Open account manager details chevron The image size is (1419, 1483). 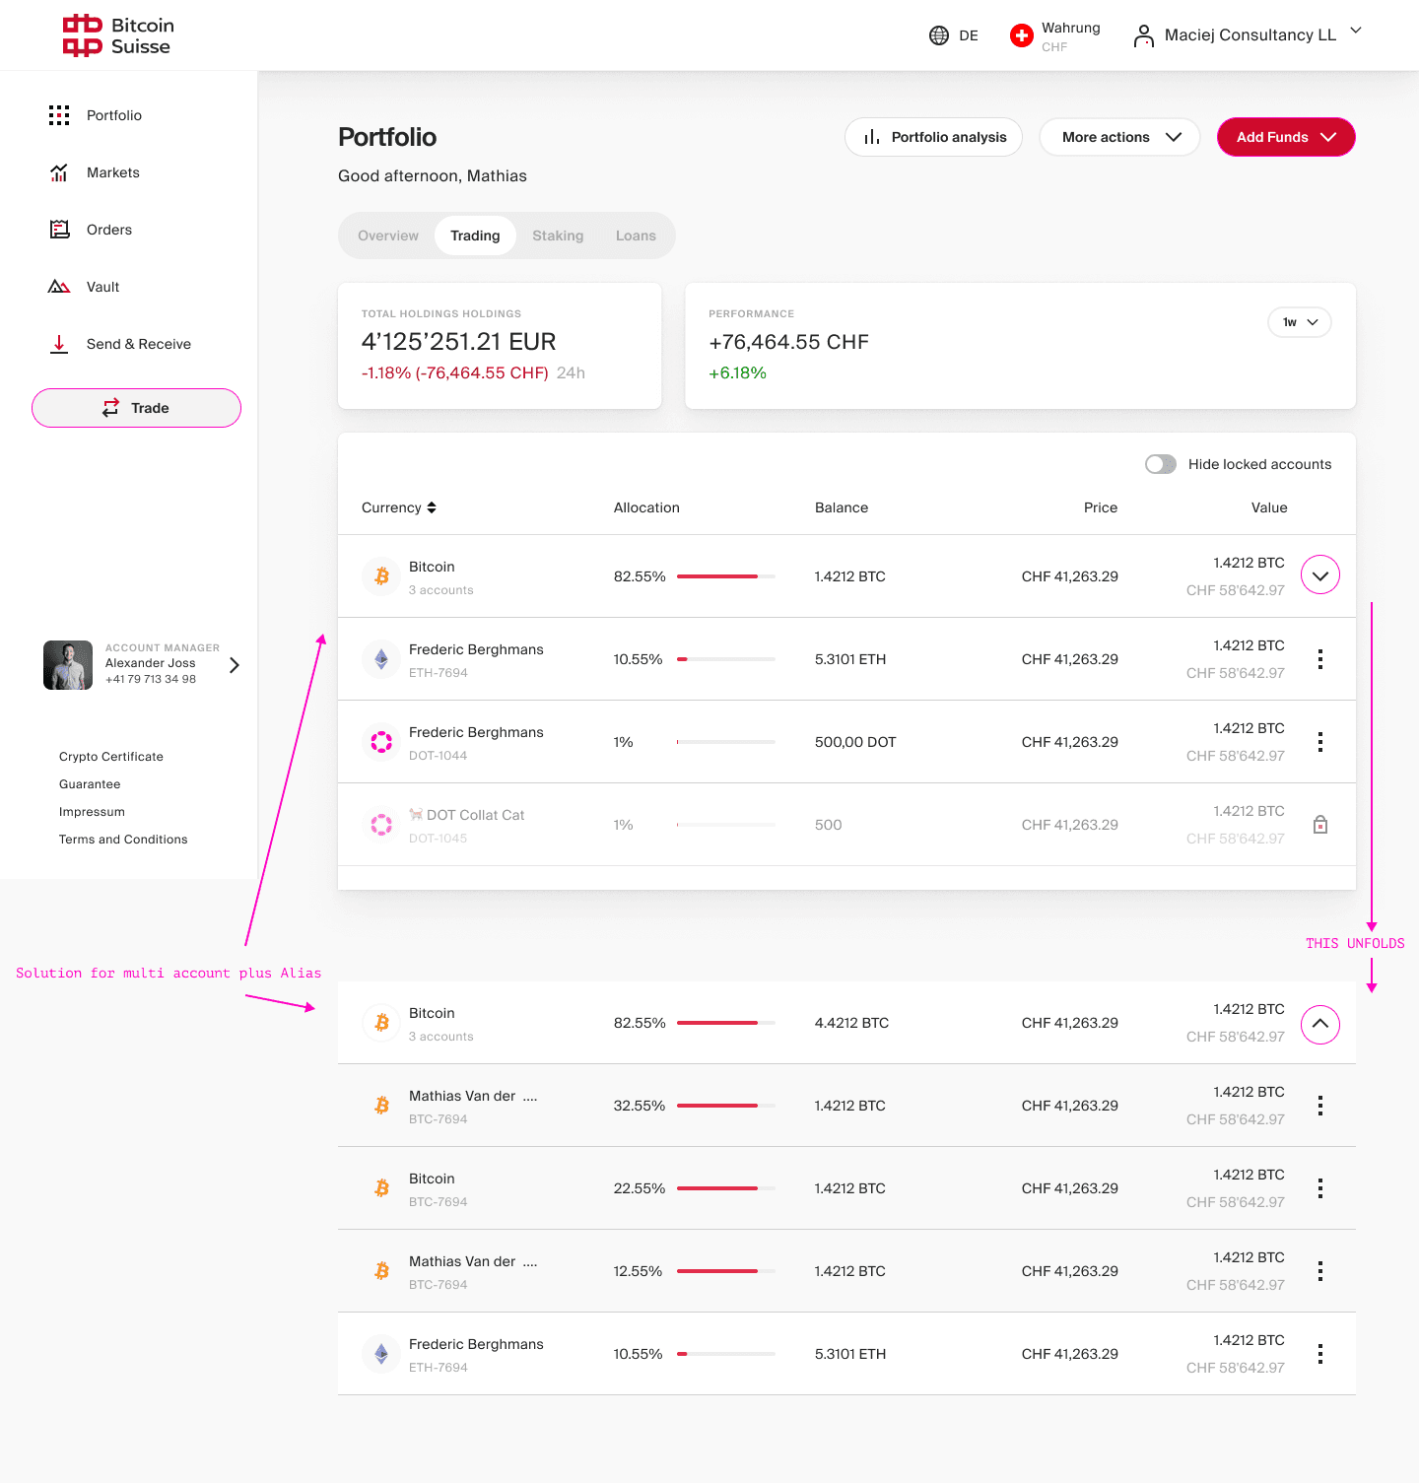[235, 665]
